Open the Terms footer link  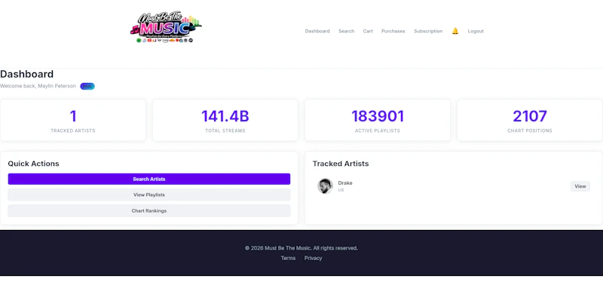288,258
